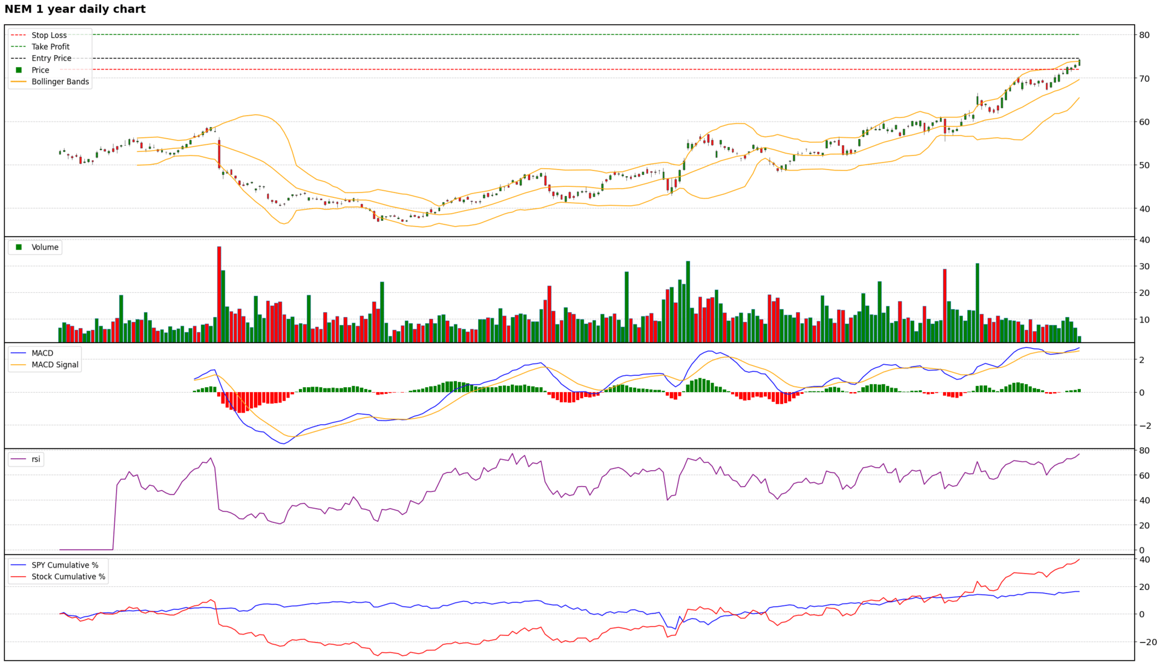Click the red Stop Loss legend dash

[x=19, y=36]
